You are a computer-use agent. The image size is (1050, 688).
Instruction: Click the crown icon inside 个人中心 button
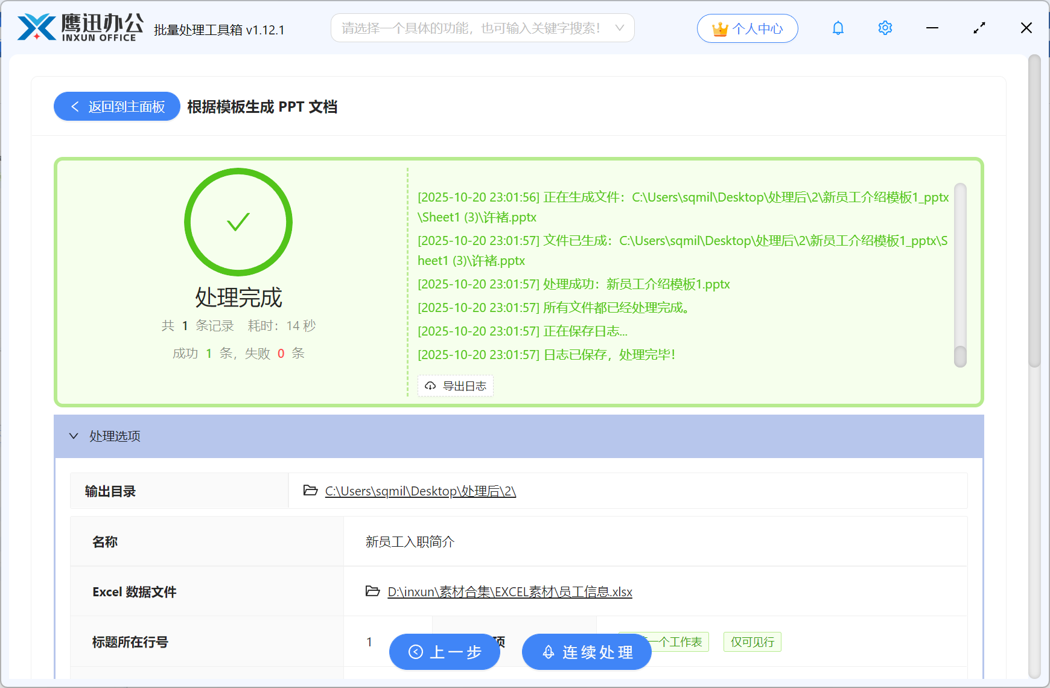[719, 27]
